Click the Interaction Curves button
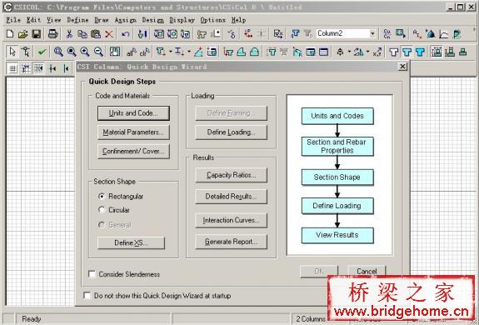The width and height of the screenshot is (479, 325). click(231, 220)
